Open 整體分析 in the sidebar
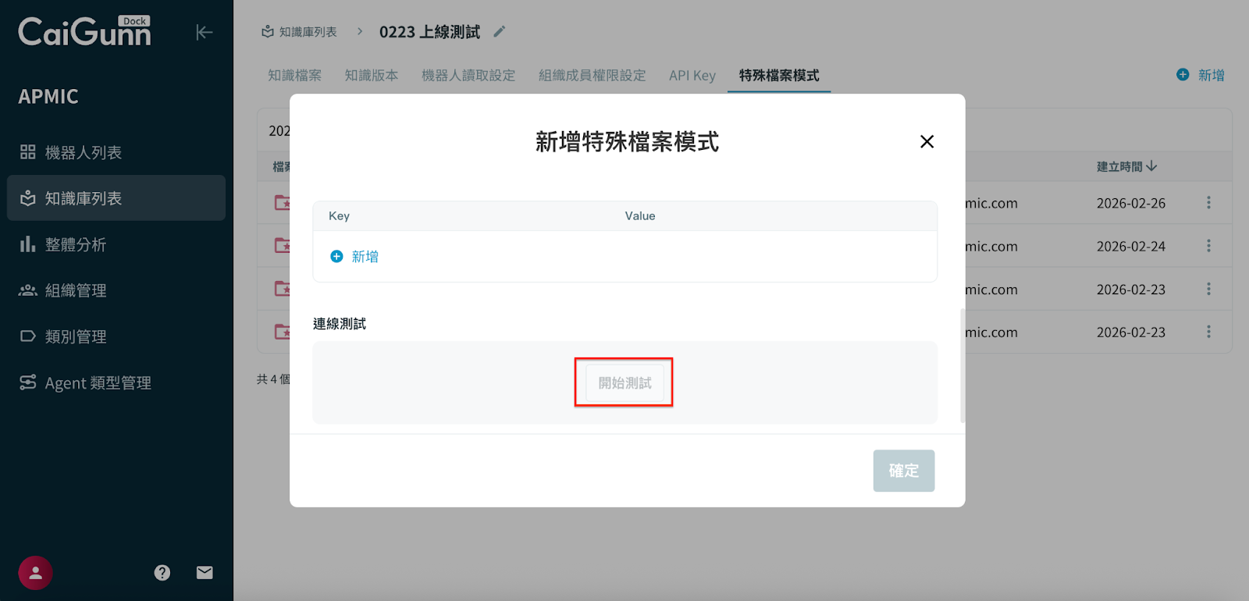Screen dimensions: 1249x601 (75, 245)
